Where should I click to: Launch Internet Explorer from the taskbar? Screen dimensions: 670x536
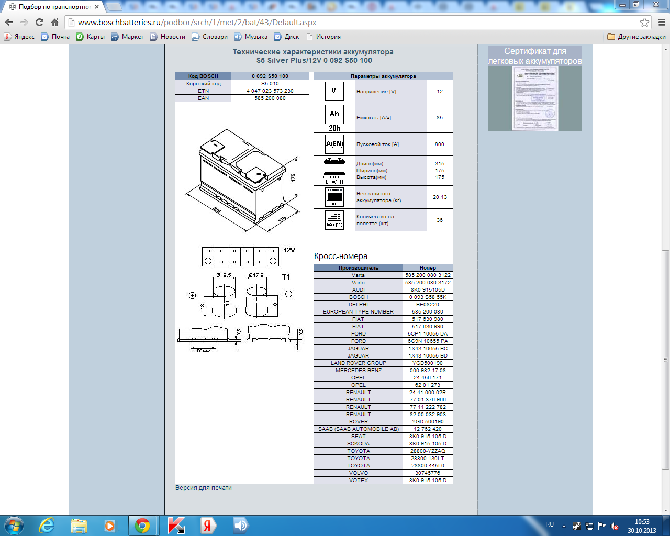[47, 525]
